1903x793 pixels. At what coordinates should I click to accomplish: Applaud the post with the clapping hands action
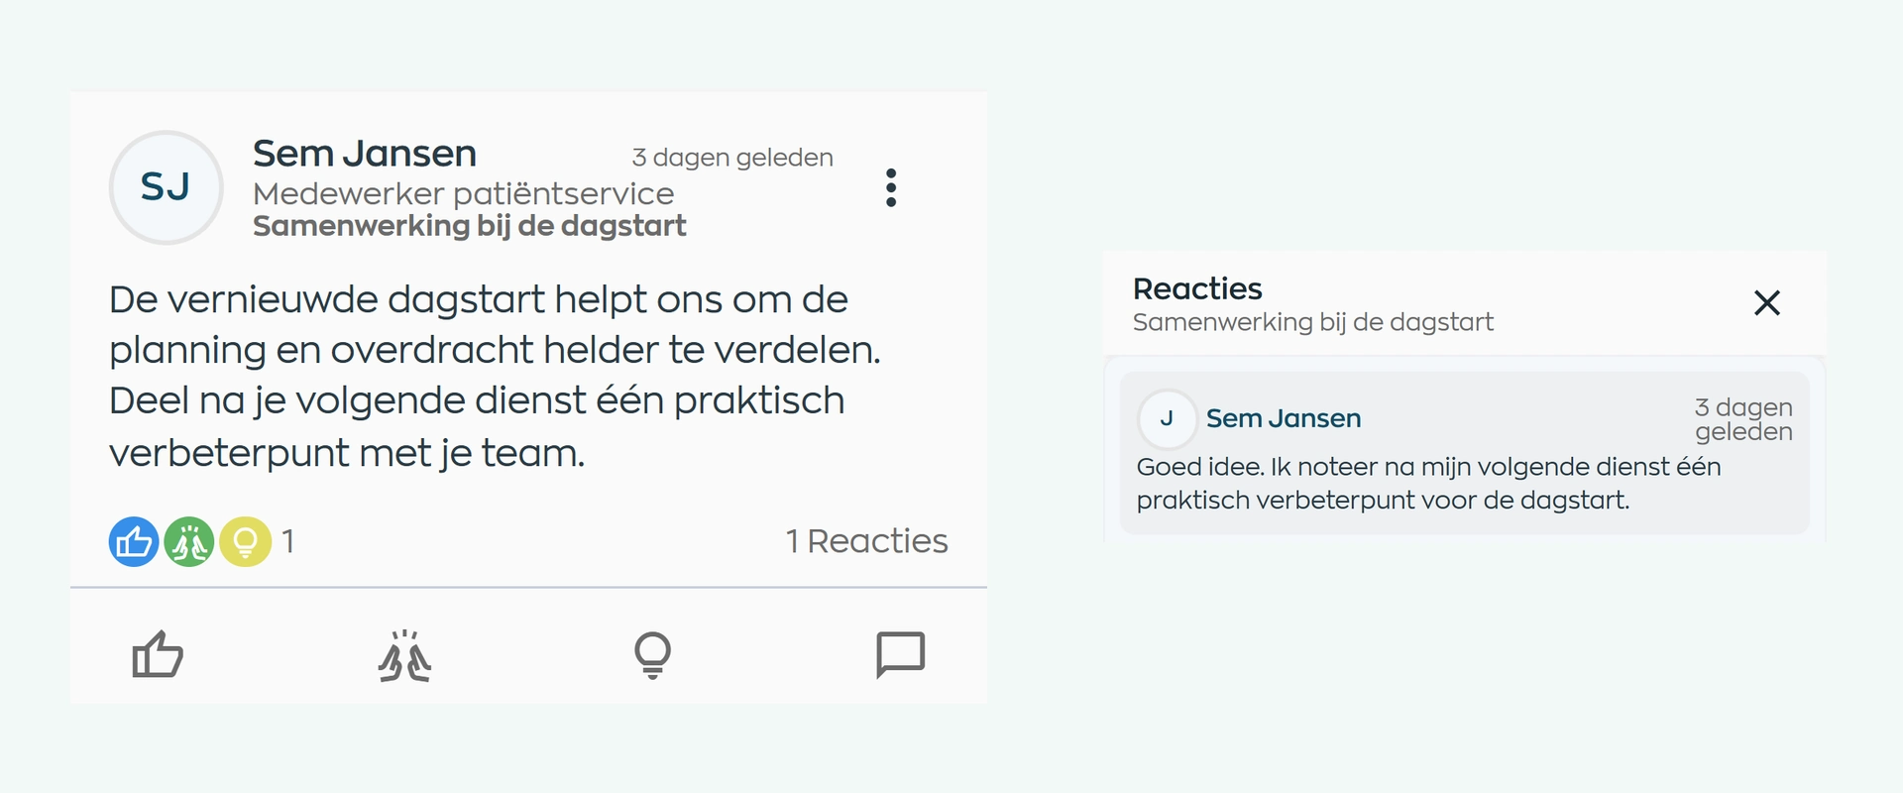404,655
